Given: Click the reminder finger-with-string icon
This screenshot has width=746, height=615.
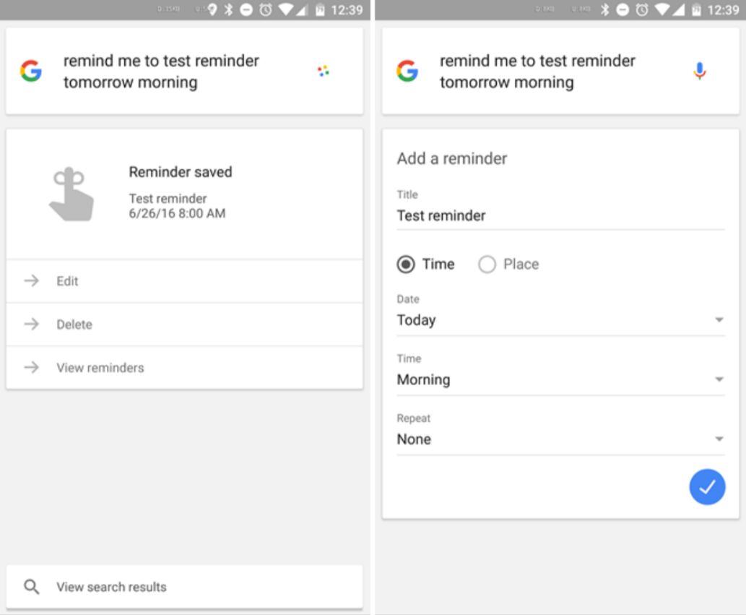Looking at the screenshot, I should coord(71,194).
